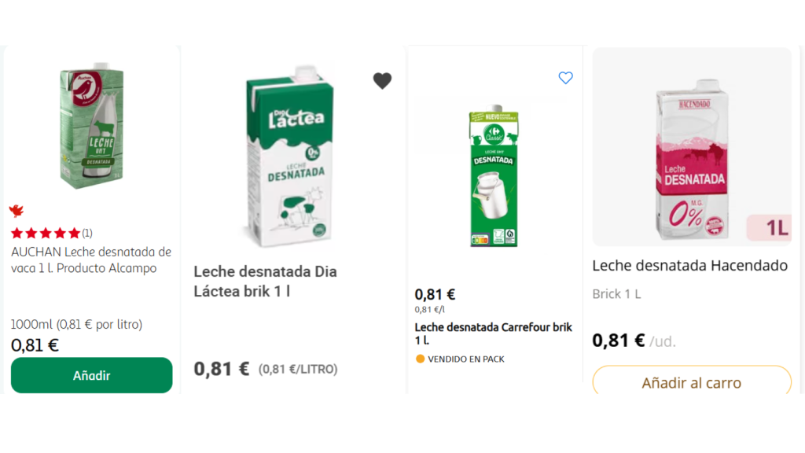The image size is (805, 453).
Task: Toggle the black heart favorite on Dia Láctea milk
Action: tap(383, 80)
